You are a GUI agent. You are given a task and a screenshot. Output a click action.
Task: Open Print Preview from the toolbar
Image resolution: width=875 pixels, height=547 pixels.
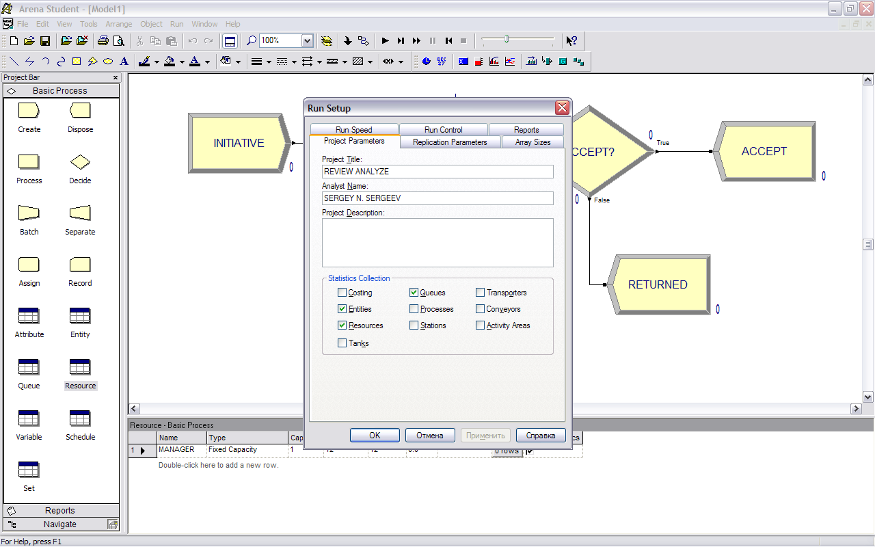(x=118, y=41)
